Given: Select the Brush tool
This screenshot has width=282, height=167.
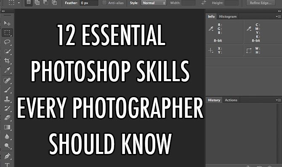Looking at the screenshot, I should 7,90.
